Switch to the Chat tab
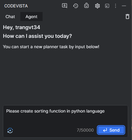The width and height of the screenshot is (132, 140). [x=10, y=16]
